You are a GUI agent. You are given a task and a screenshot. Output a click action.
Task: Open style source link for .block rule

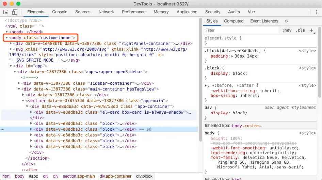(x=307, y=68)
